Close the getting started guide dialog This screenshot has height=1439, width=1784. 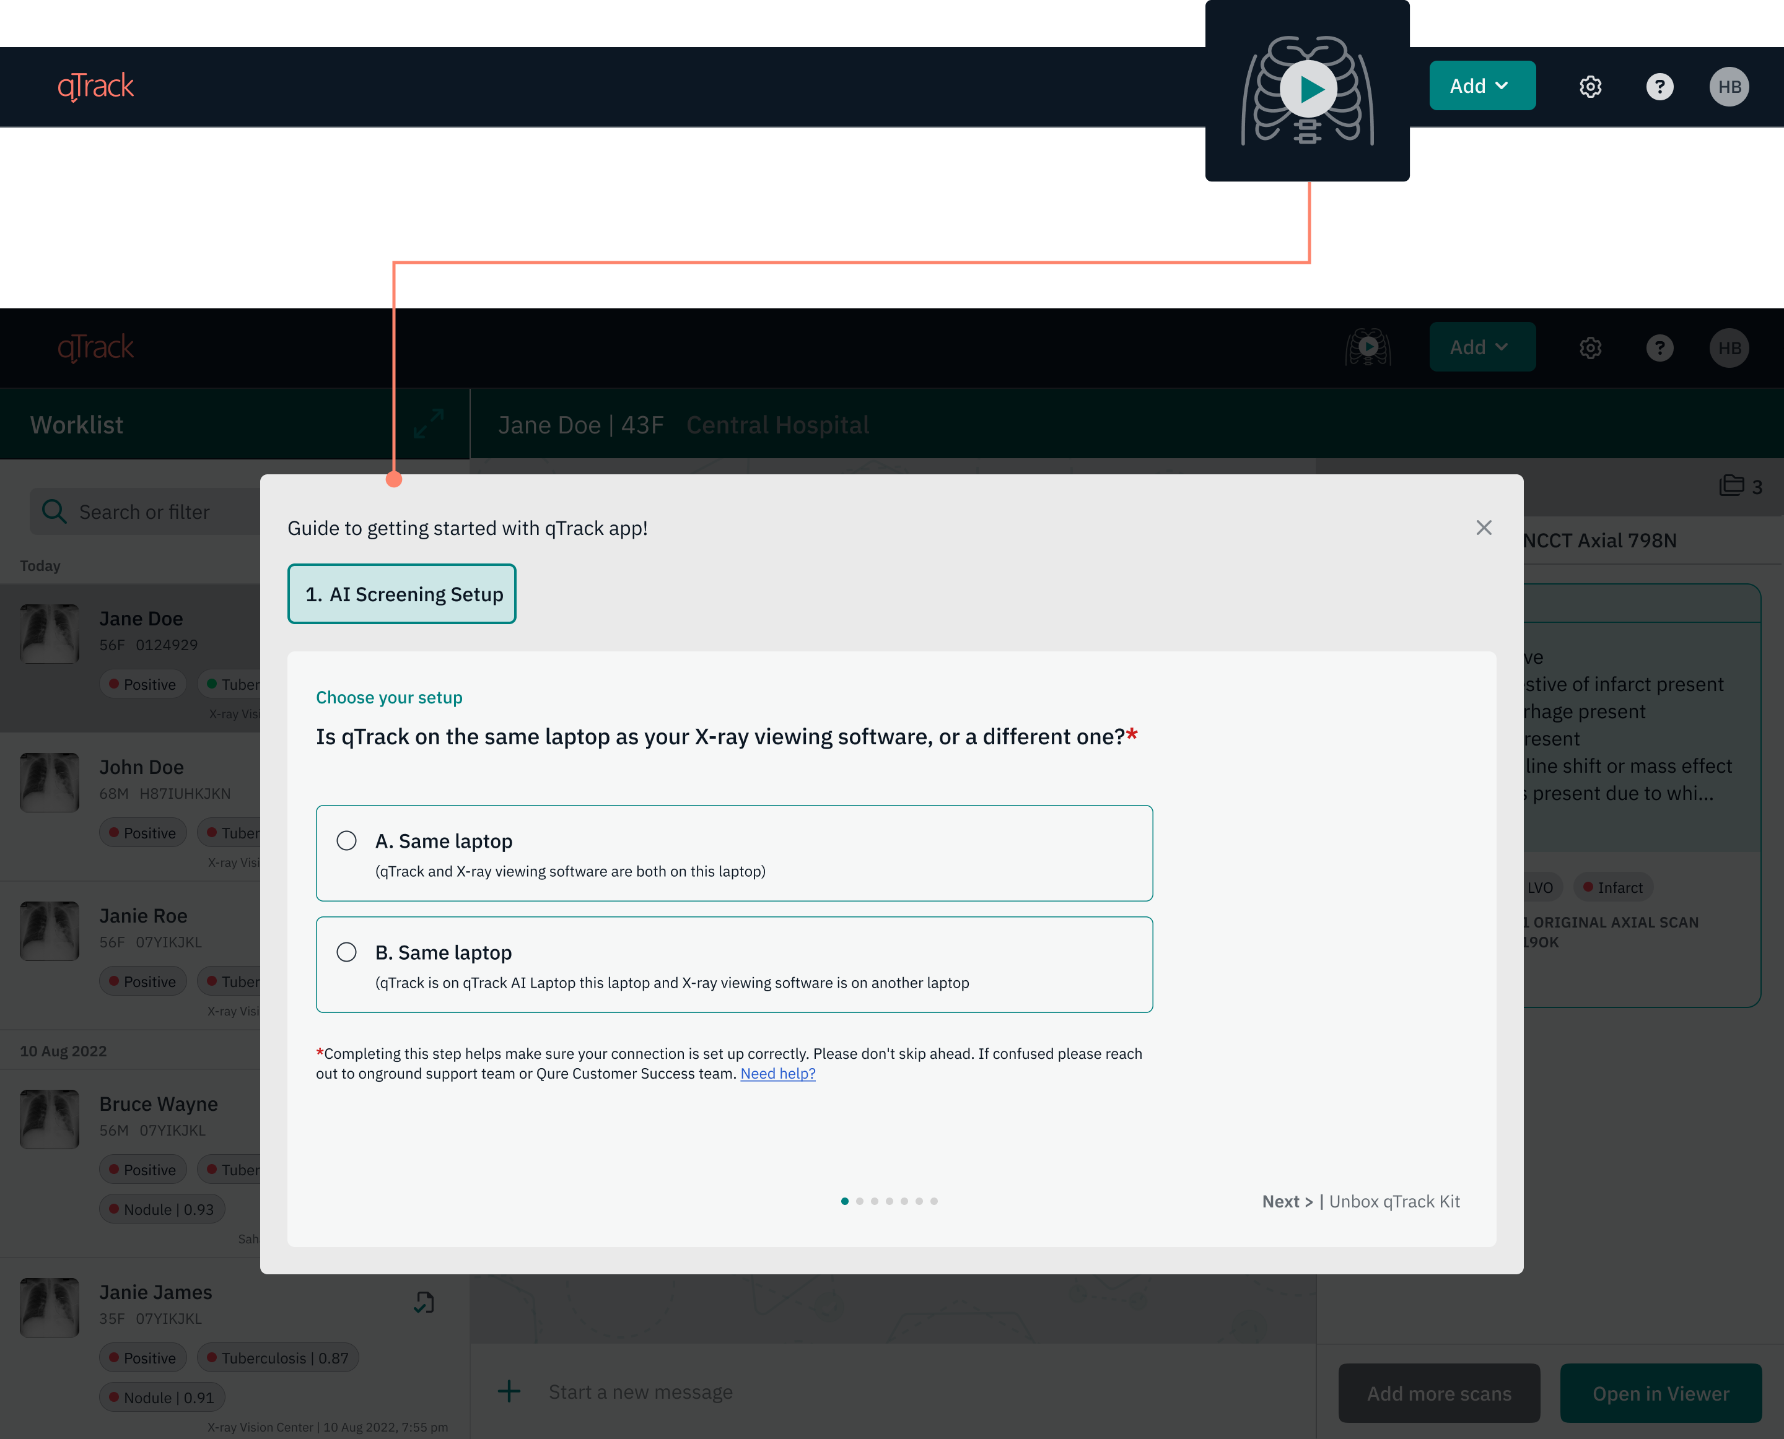point(1484,528)
